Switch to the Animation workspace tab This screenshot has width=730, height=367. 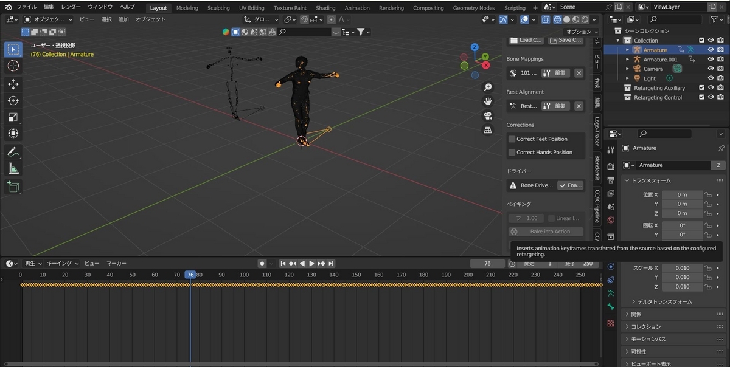coord(356,8)
